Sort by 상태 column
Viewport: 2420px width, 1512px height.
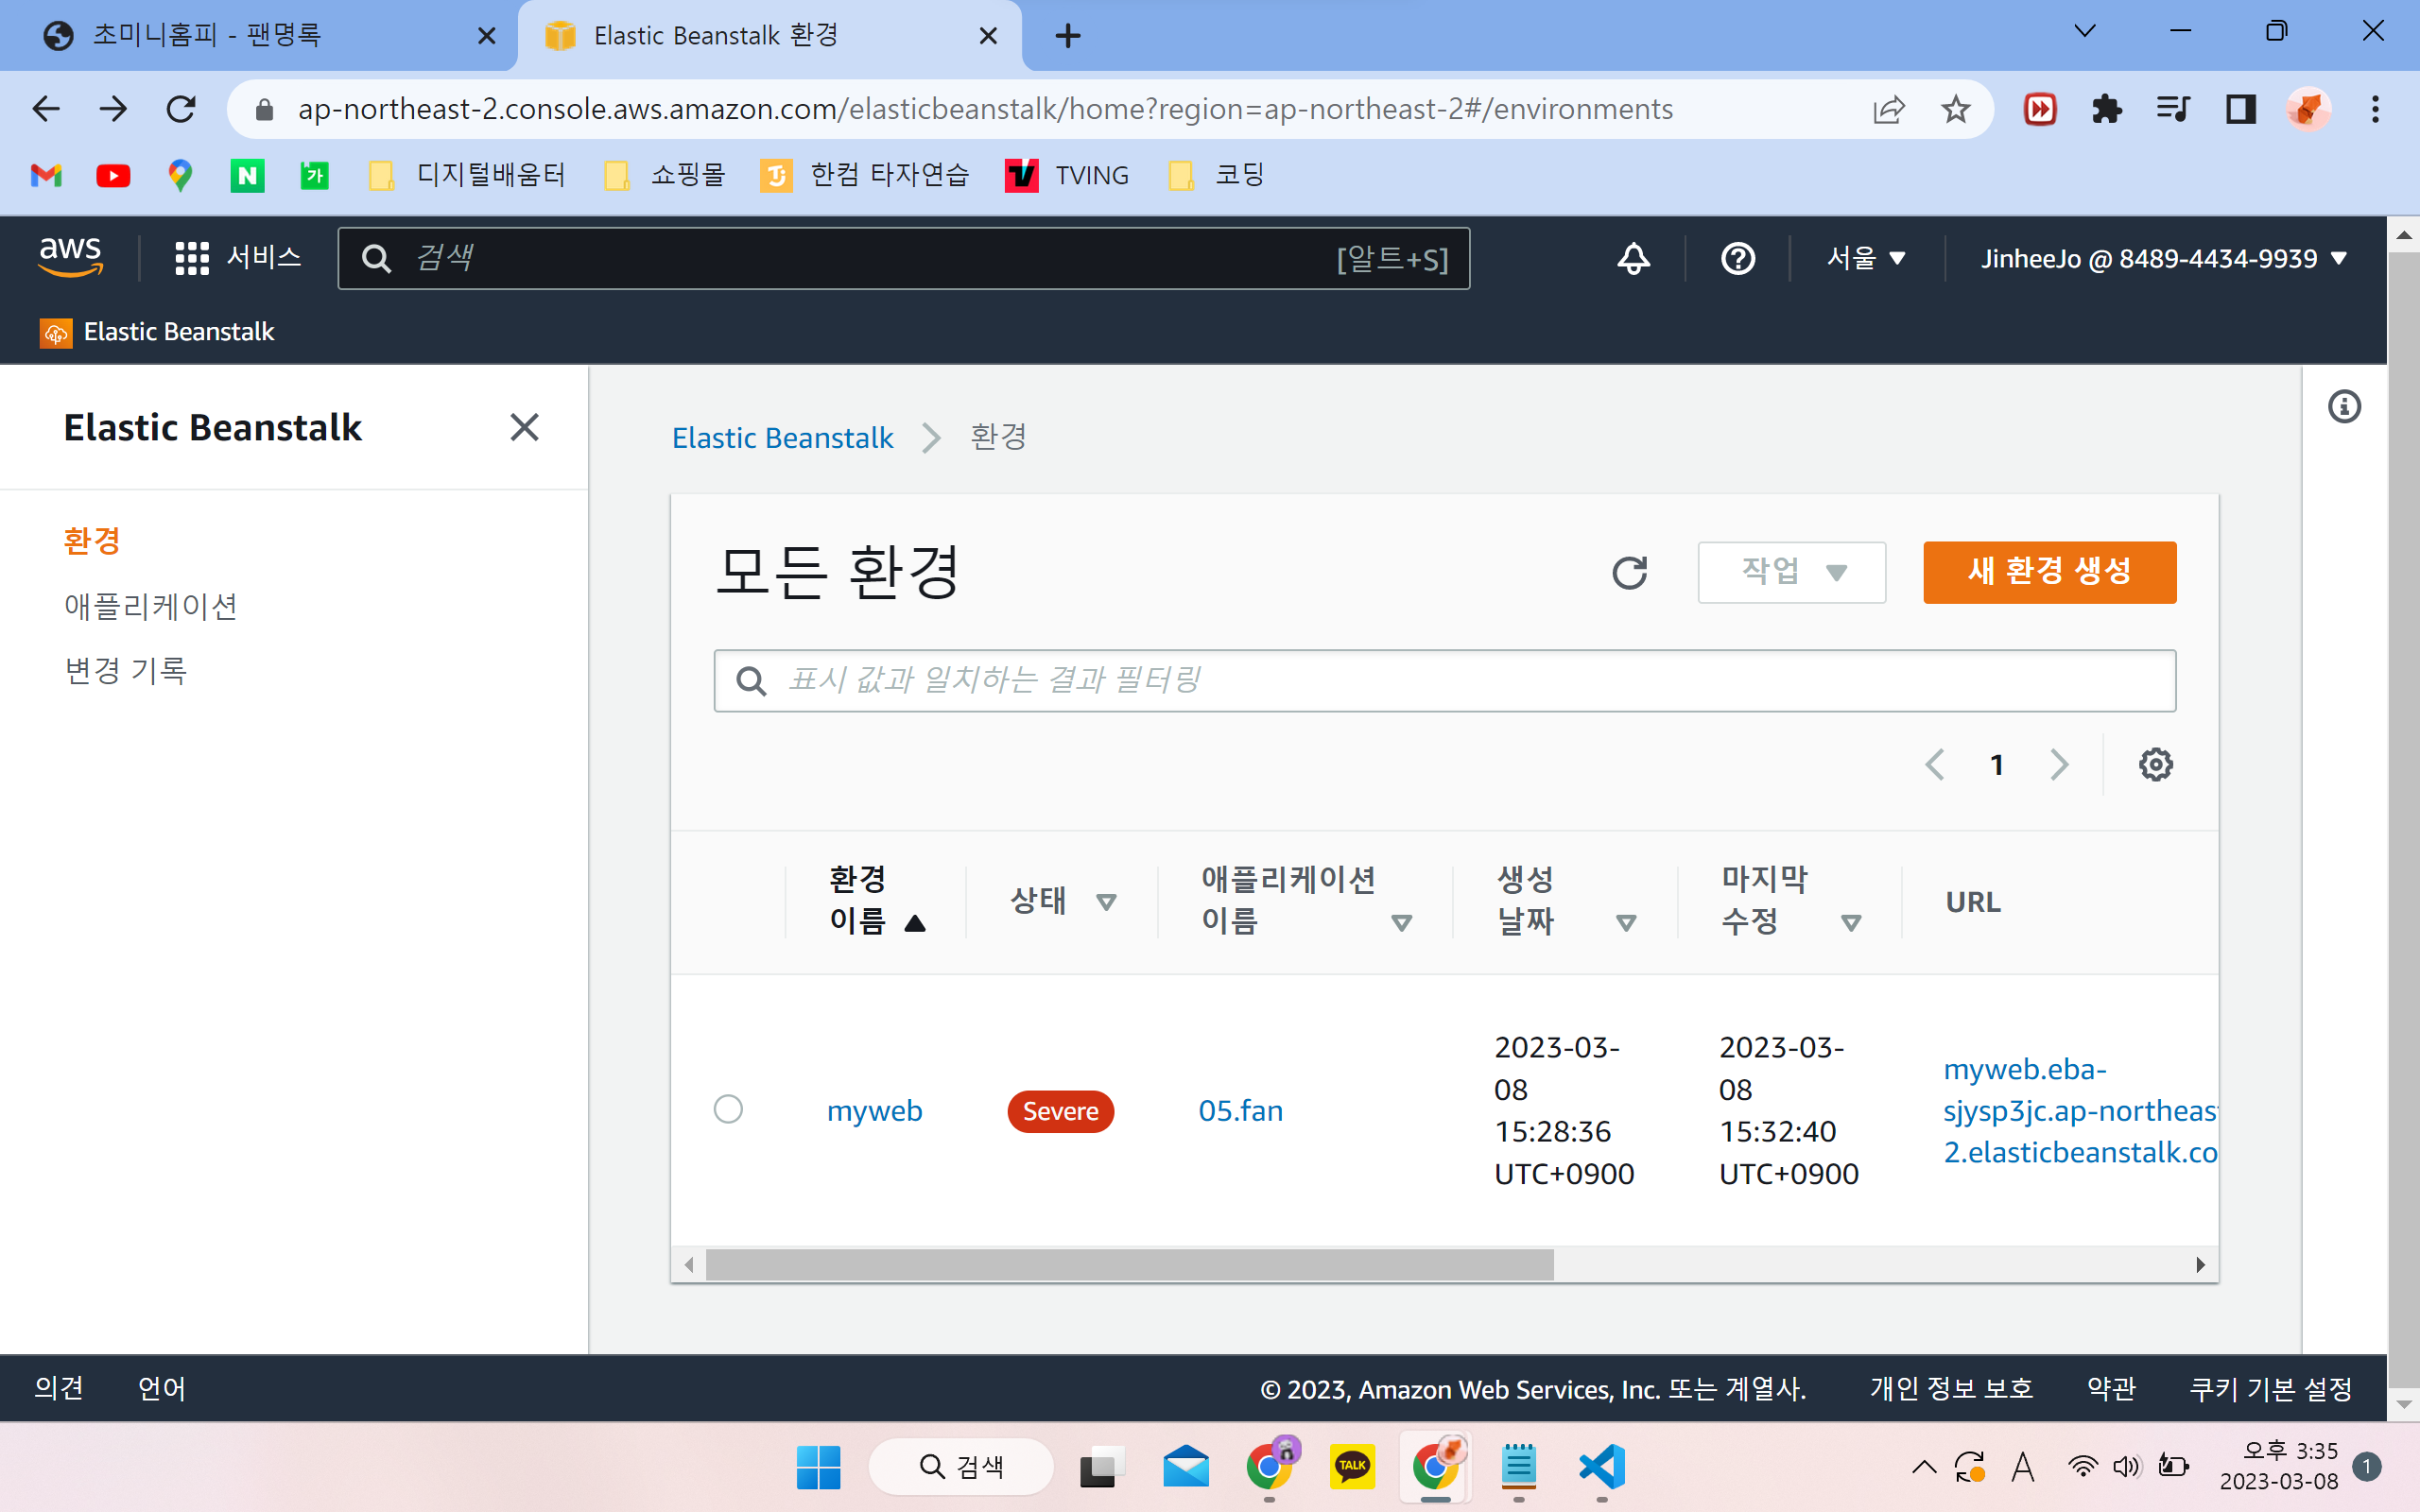pyautogui.click(x=1063, y=900)
